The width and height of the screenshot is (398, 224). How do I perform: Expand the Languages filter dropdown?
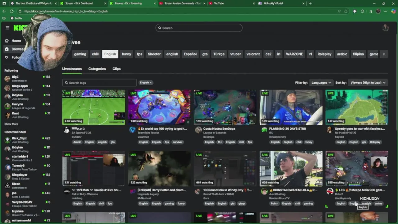pos(322,82)
